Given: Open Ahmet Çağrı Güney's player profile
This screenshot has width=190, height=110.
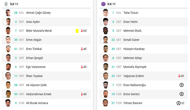Looking at the screenshot, I should pos(38,13).
